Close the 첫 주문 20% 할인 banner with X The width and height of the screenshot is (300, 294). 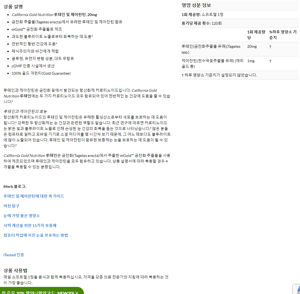[x=77, y=293]
